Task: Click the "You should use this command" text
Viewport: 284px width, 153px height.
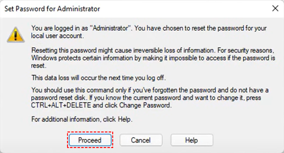Action: pos(69,90)
